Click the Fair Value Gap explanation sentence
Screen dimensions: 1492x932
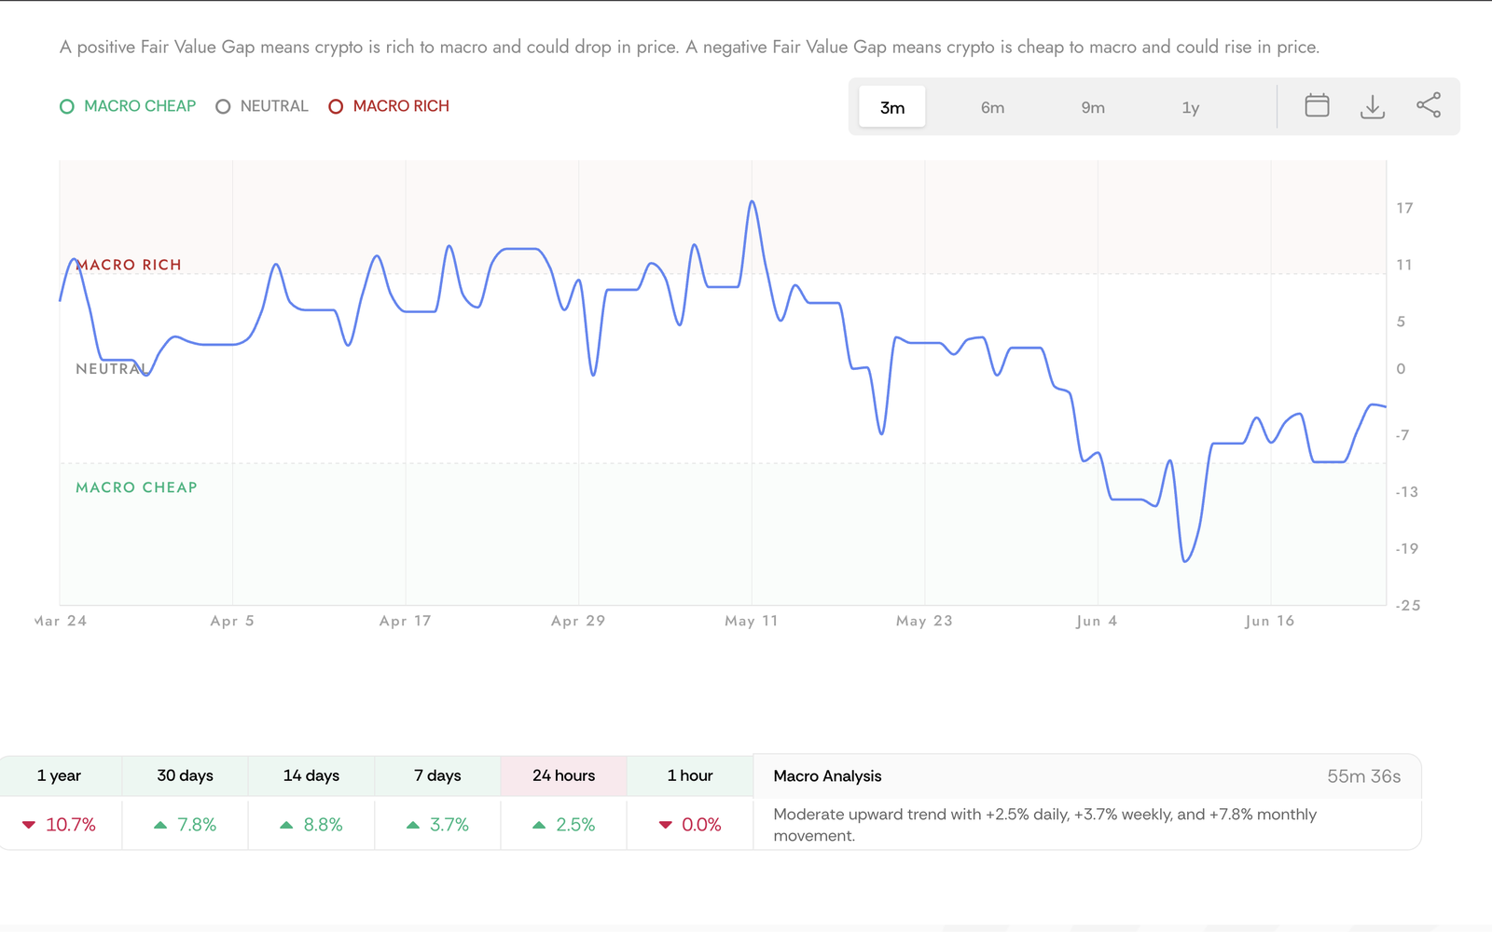[x=690, y=47]
